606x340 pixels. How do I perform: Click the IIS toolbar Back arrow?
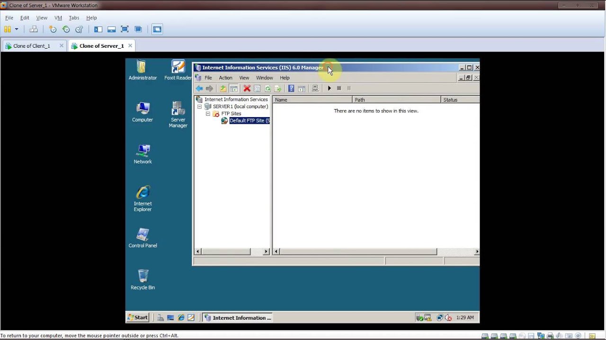(x=199, y=88)
